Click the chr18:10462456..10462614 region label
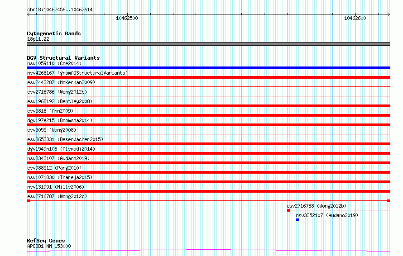This screenshot has height=256, width=403. click(x=60, y=10)
